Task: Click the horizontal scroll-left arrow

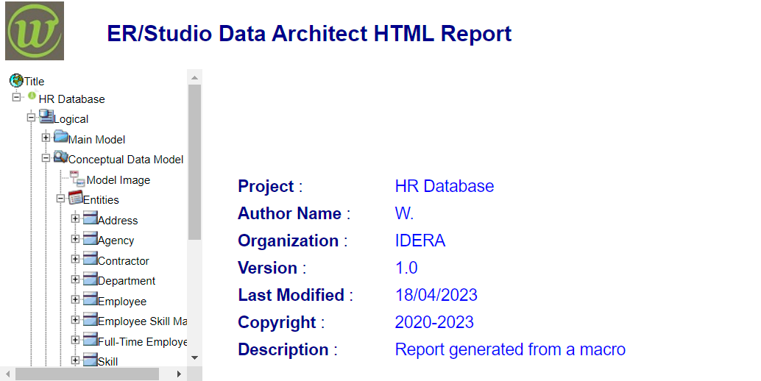Action: point(7,374)
